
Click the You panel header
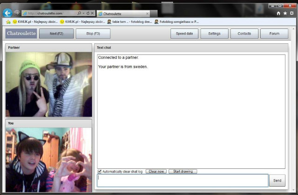point(49,123)
